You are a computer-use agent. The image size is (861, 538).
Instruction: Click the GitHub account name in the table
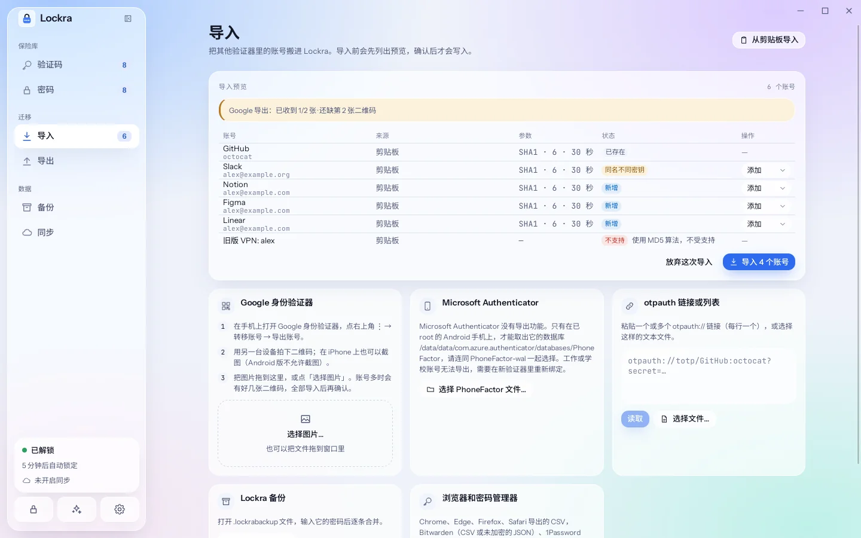click(236, 149)
